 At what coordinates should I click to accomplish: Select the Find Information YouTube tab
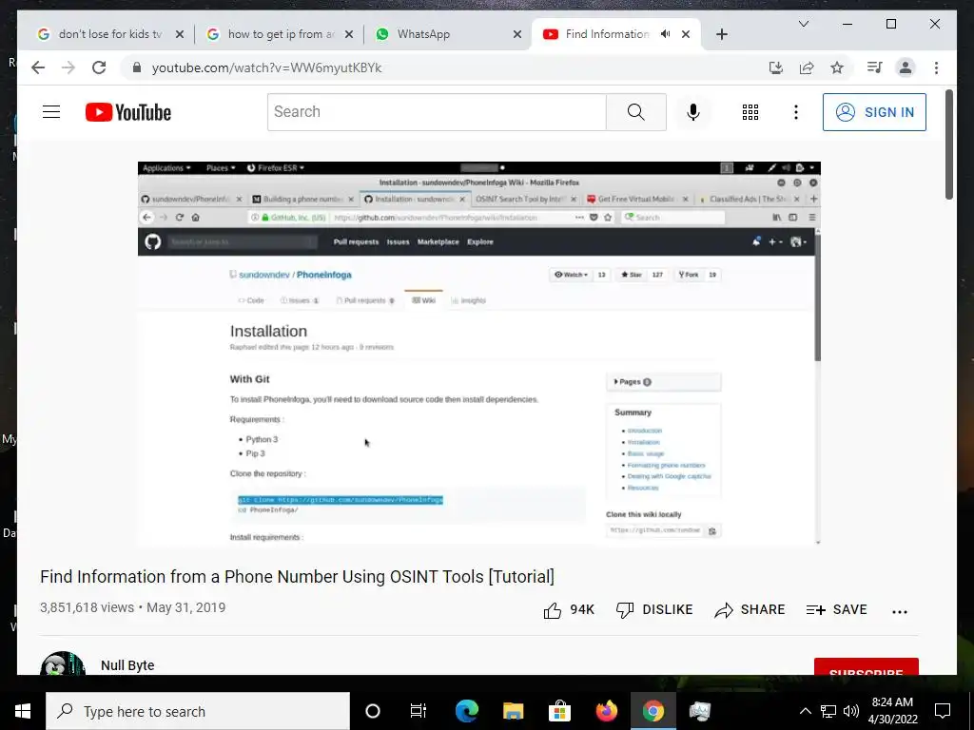(606, 34)
